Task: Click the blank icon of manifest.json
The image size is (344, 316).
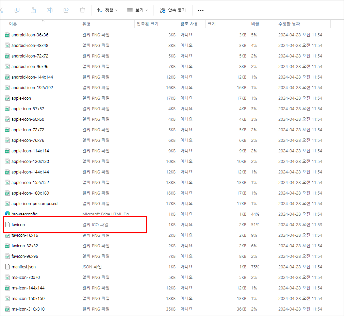Action: pyautogui.click(x=7, y=267)
